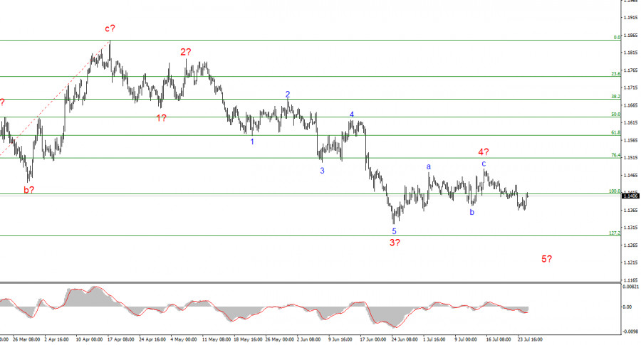Select the red "5?" projected wave label
The width and height of the screenshot is (641, 345).
[x=546, y=258]
